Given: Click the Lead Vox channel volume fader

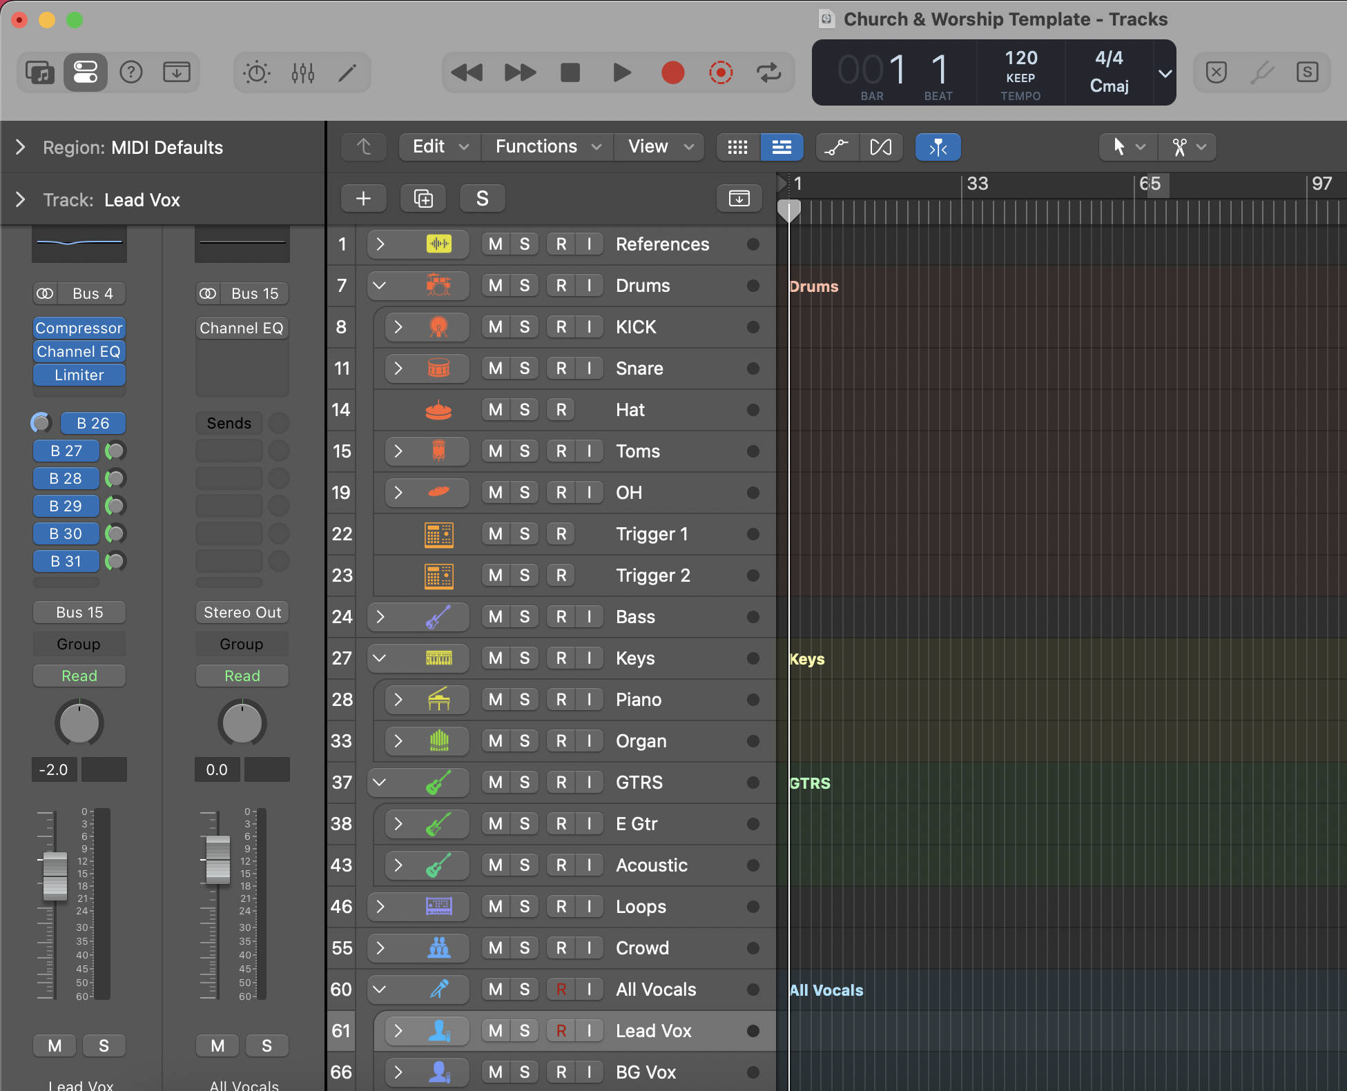Looking at the screenshot, I should pos(55,876).
